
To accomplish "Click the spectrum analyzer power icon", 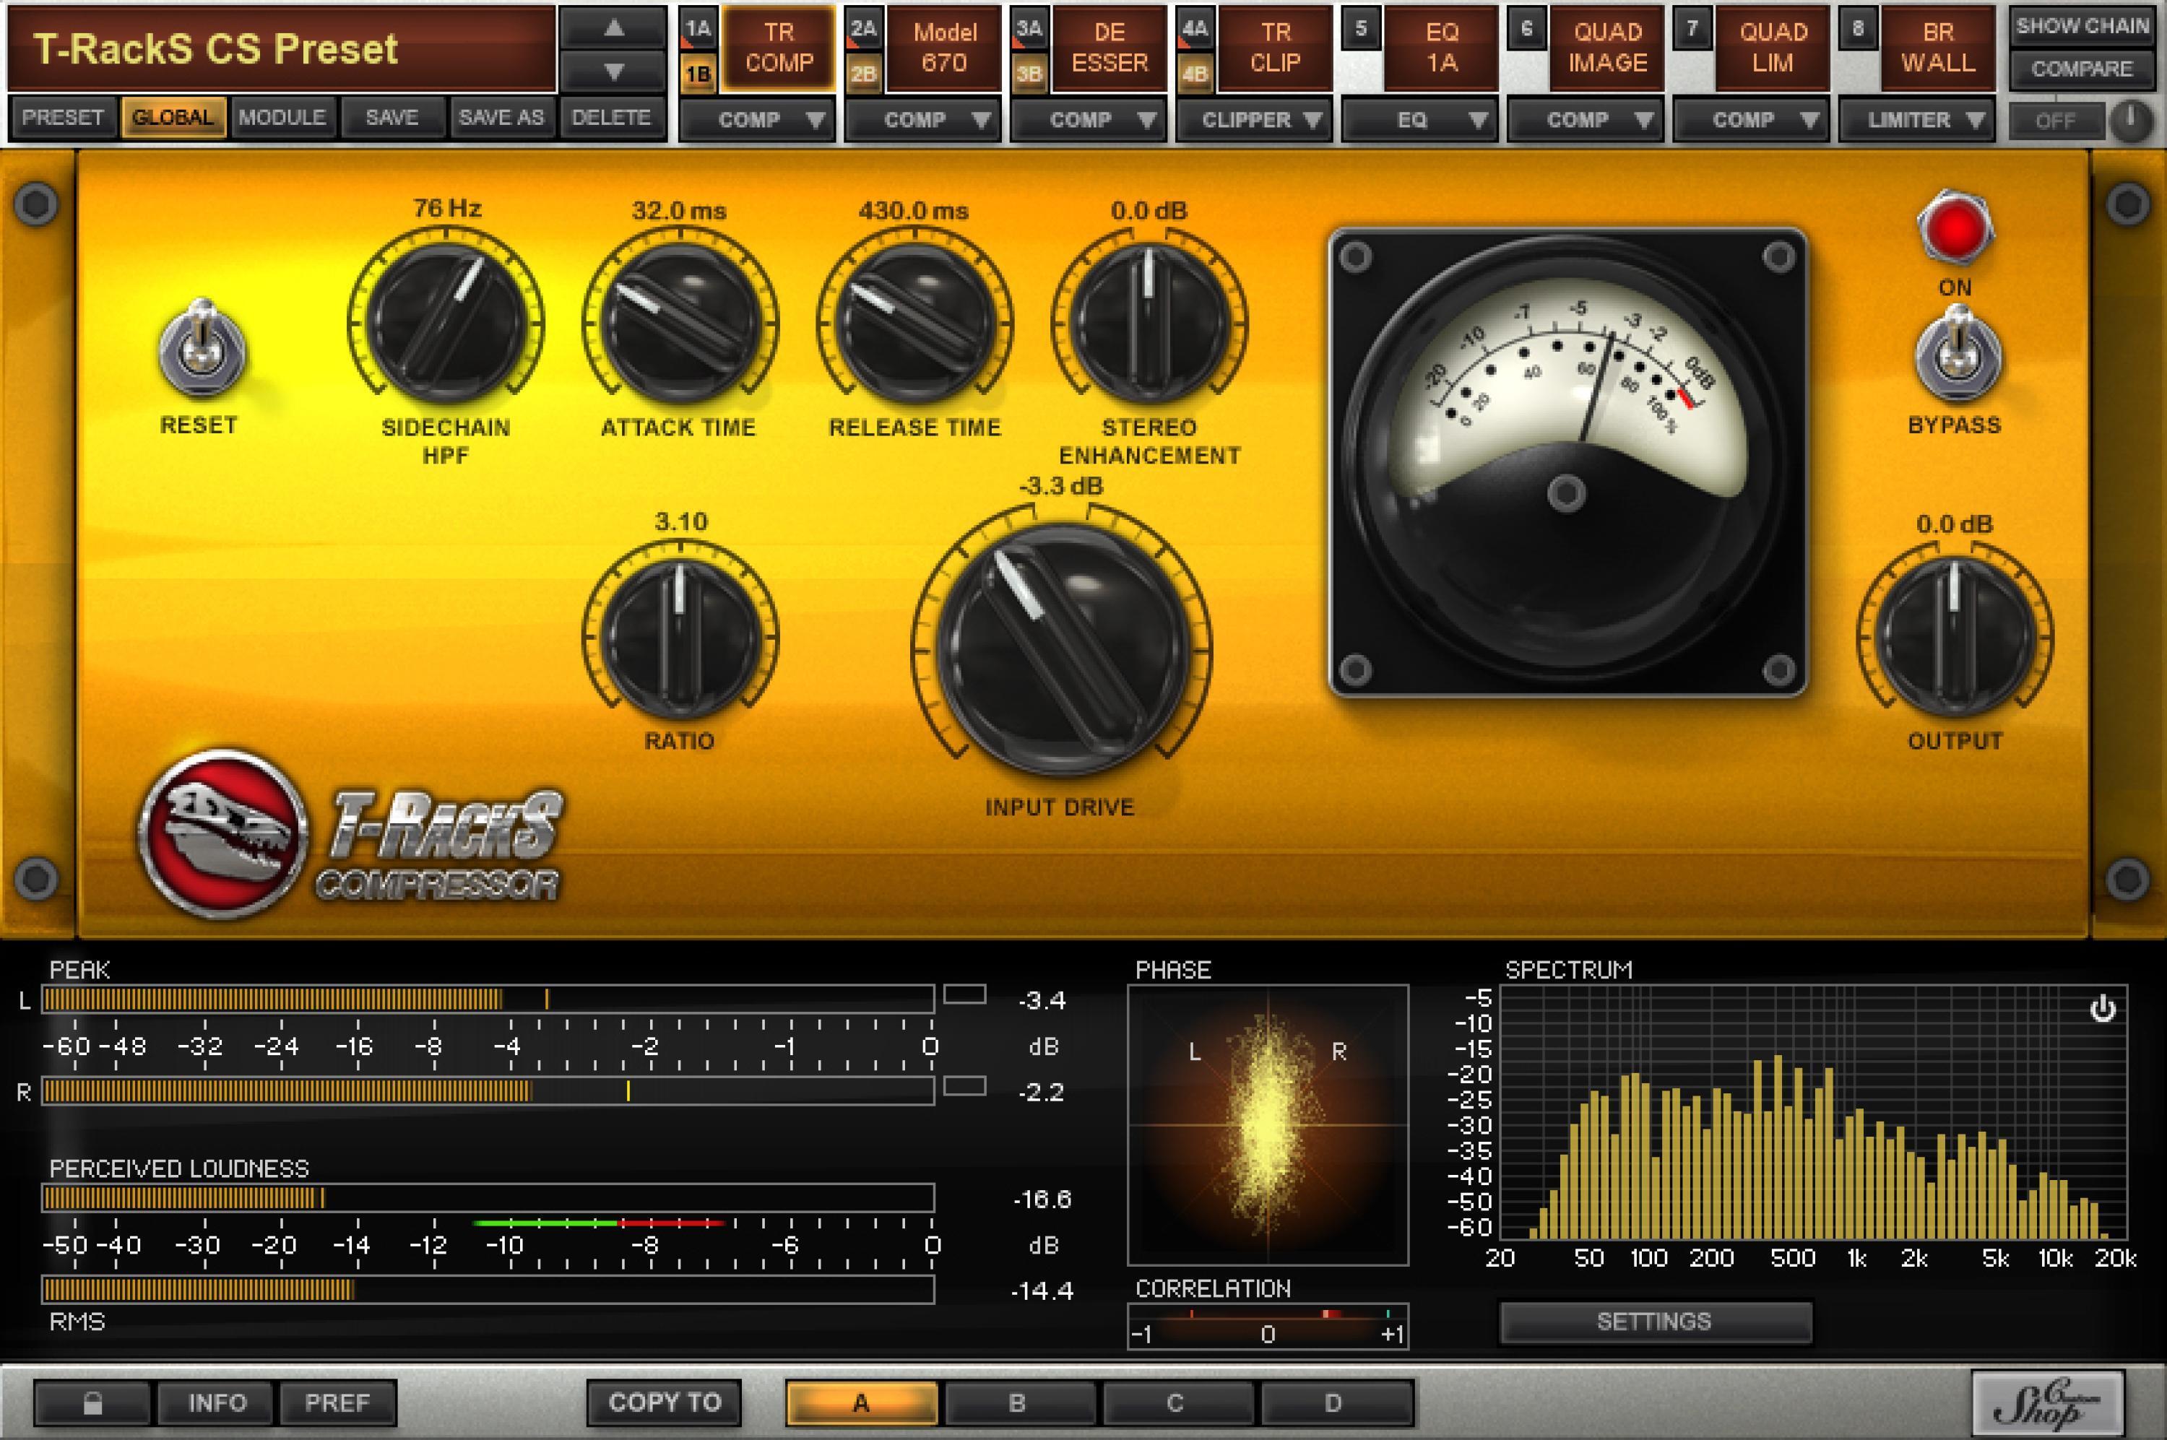I will point(2103,1010).
